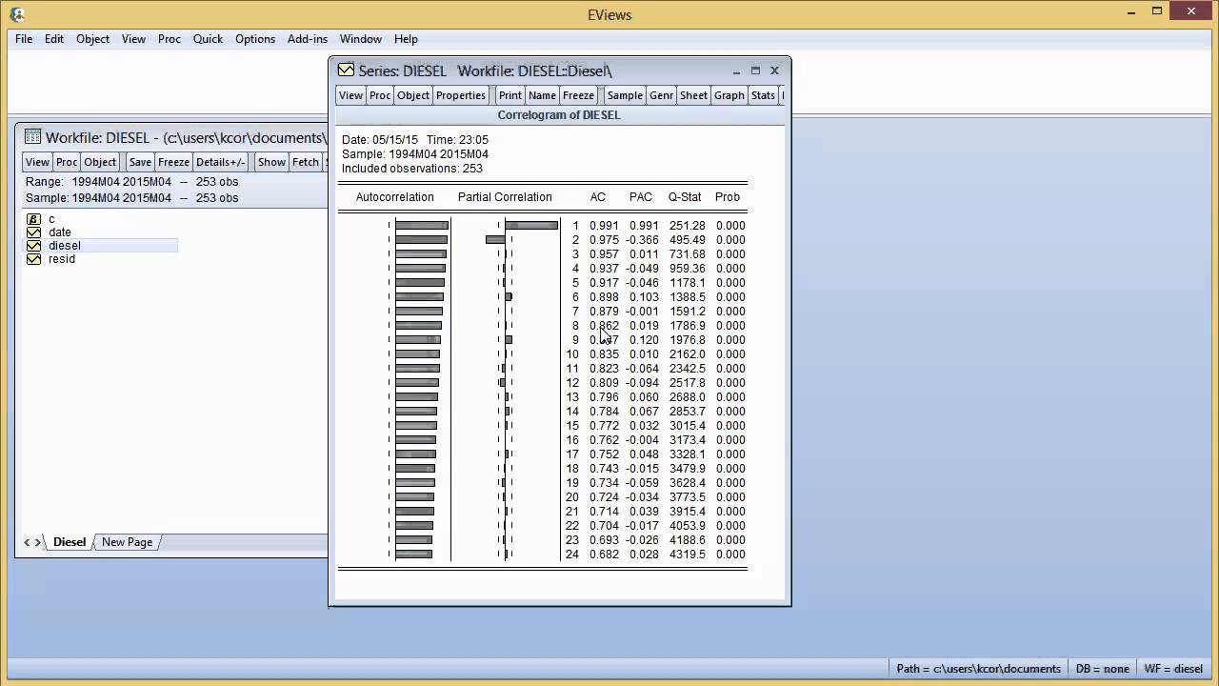1219x686 pixels.
Task: Click View button in Workfile window
Action: point(37,162)
